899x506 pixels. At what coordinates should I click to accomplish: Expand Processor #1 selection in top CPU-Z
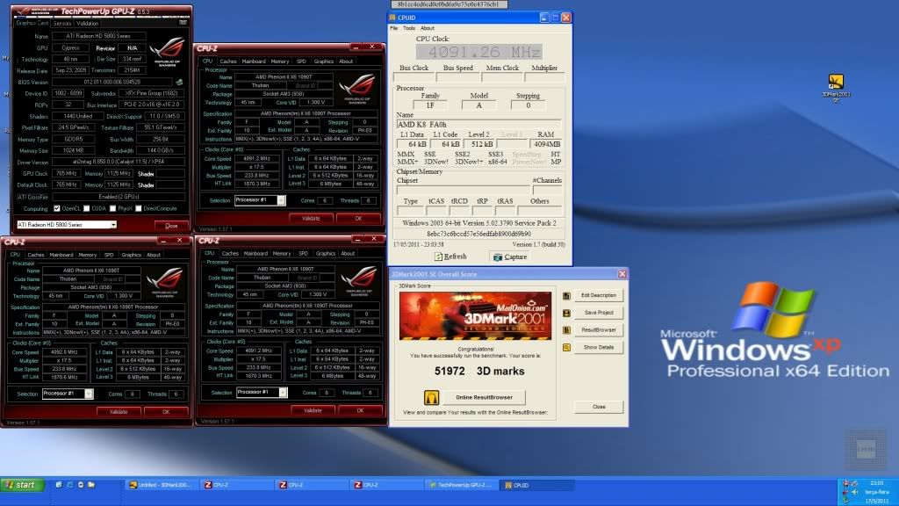pyautogui.click(x=281, y=200)
